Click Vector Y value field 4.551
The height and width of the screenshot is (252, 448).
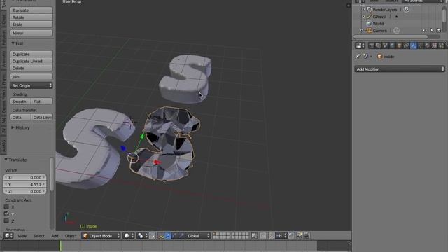[25, 184]
